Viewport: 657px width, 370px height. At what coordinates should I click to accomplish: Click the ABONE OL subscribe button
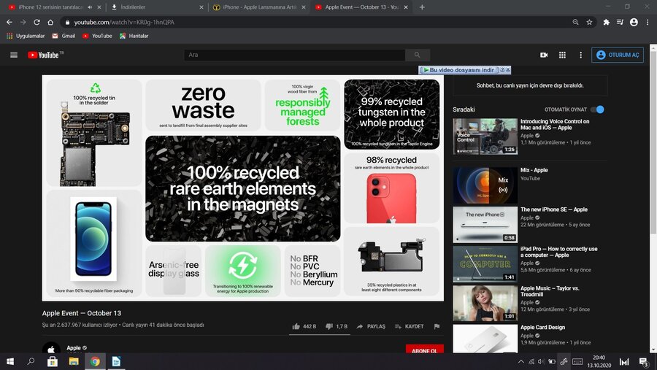[x=424, y=349]
